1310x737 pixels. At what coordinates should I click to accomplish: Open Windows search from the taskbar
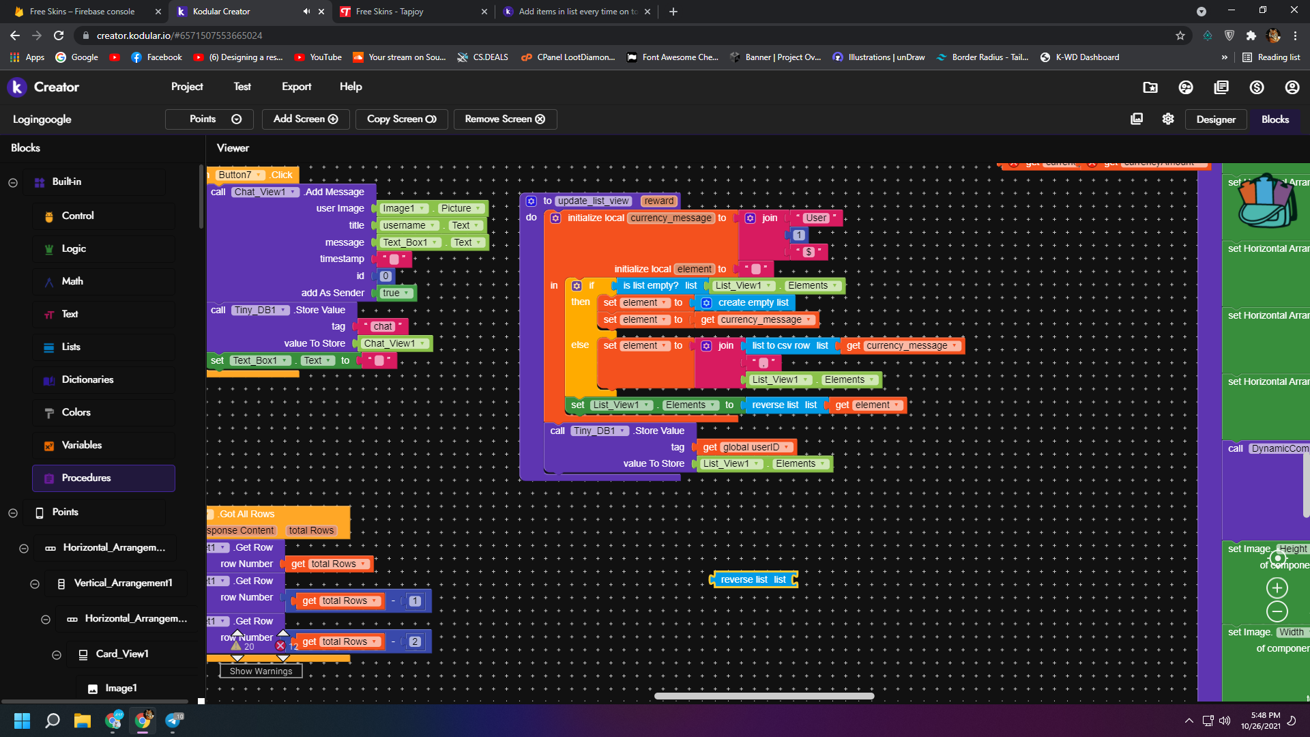coord(52,721)
